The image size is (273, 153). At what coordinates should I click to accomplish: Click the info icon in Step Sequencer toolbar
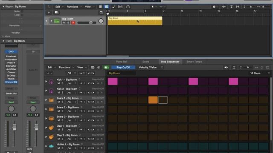99,67
